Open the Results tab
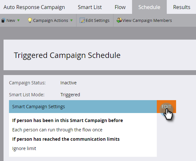Screen dimensions: 196x161 click(x=182, y=7)
